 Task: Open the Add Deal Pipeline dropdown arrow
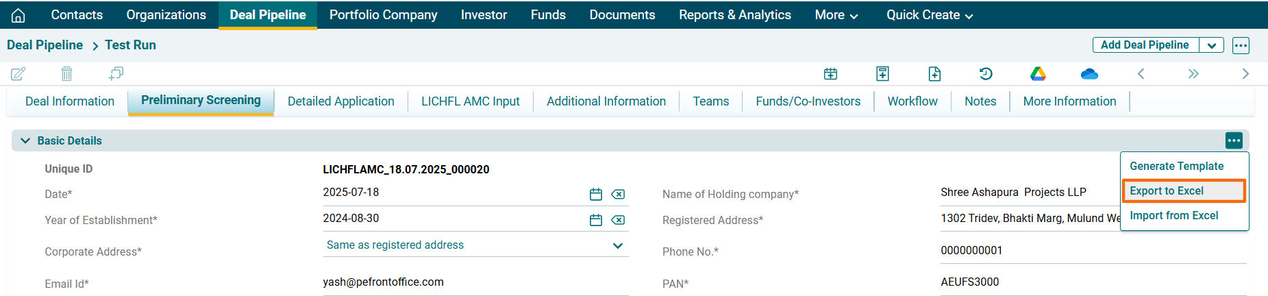point(1211,45)
